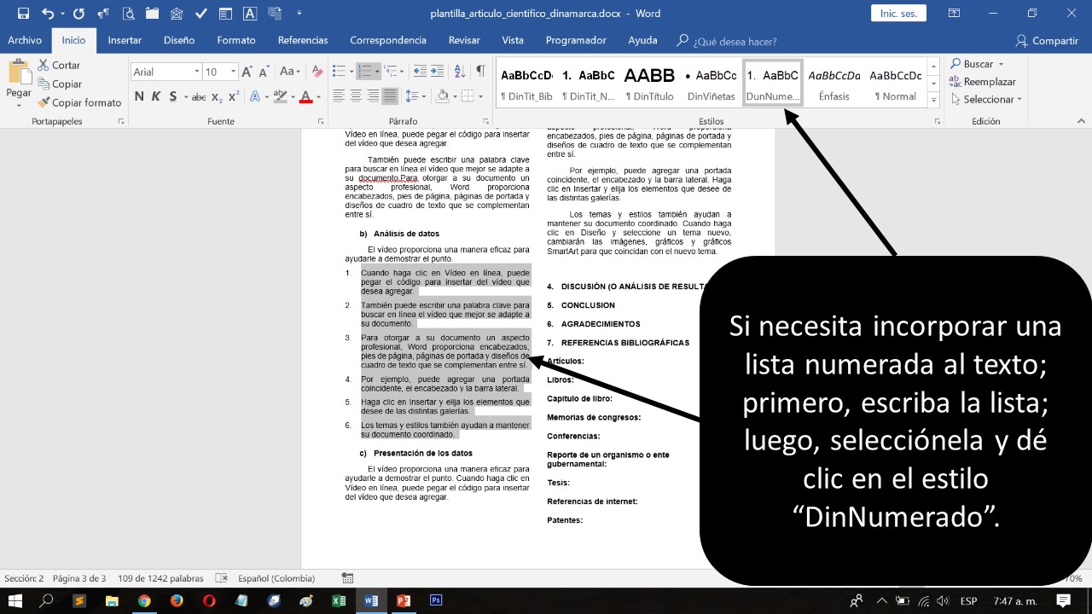Open the Referencias tab

(303, 40)
